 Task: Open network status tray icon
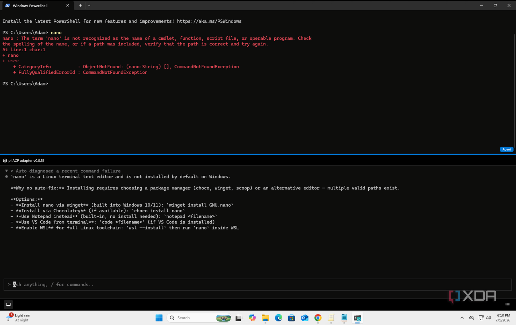pyautogui.click(x=481, y=318)
